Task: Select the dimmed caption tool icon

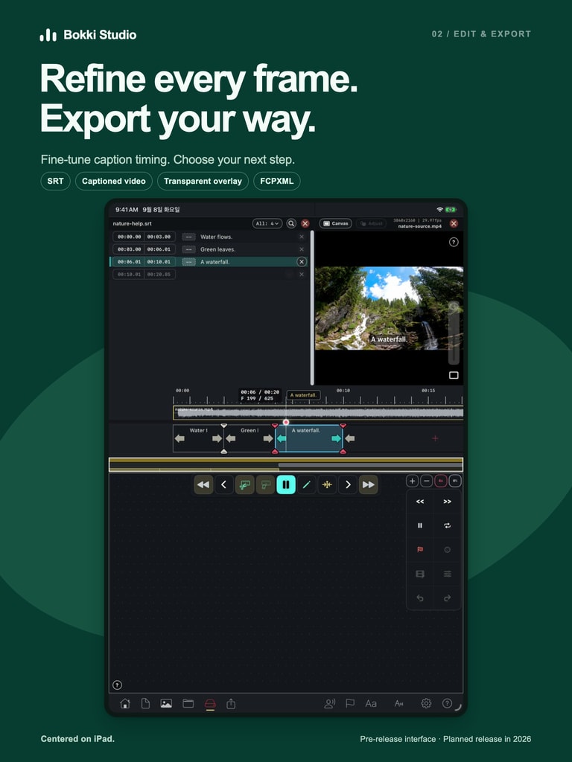Action: [x=265, y=484]
